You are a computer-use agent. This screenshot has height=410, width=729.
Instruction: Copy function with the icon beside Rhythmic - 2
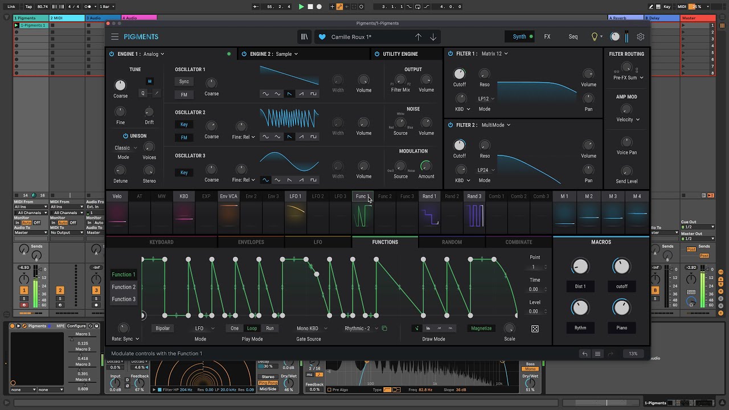tap(384, 329)
